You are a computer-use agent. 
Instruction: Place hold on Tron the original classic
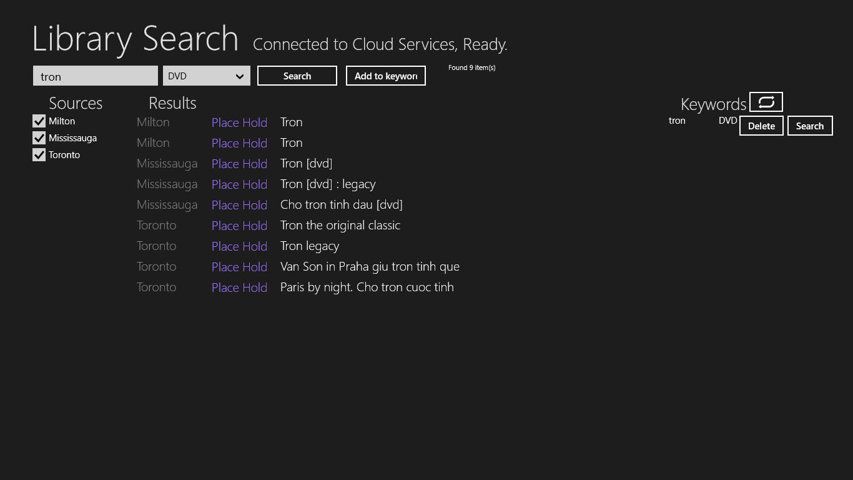click(239, 226)
